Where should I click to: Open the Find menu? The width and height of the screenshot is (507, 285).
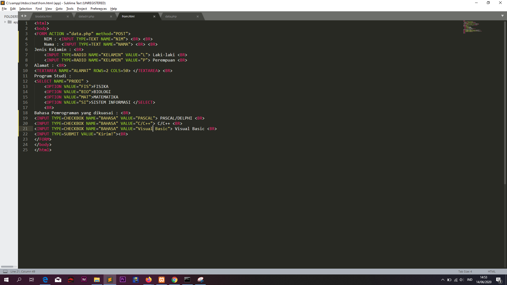pos(39,9)
